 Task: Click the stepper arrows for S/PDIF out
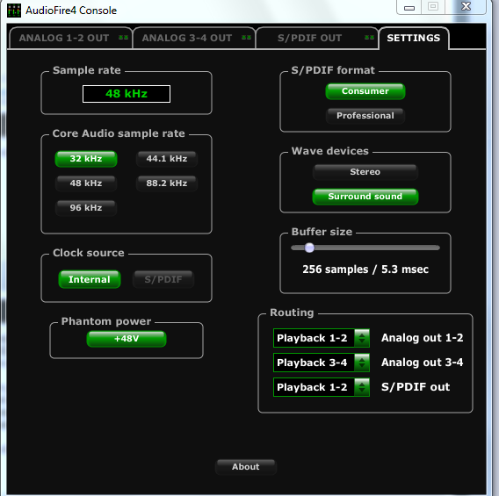click(x=362, y=387)
